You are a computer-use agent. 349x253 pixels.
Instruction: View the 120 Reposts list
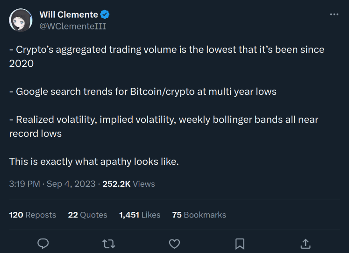click(x=33, y=215)
